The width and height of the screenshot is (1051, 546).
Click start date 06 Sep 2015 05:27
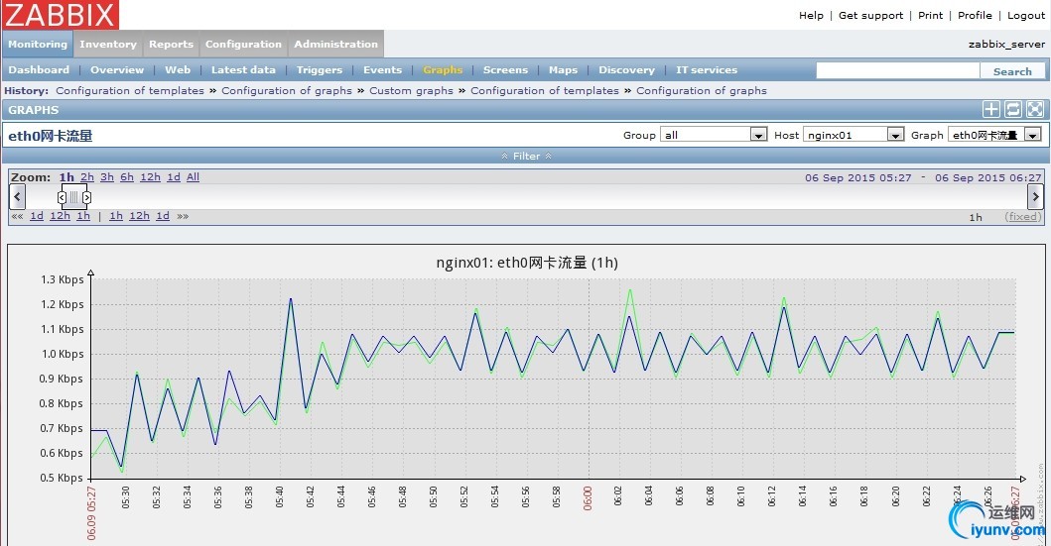(x=857, y=178)
